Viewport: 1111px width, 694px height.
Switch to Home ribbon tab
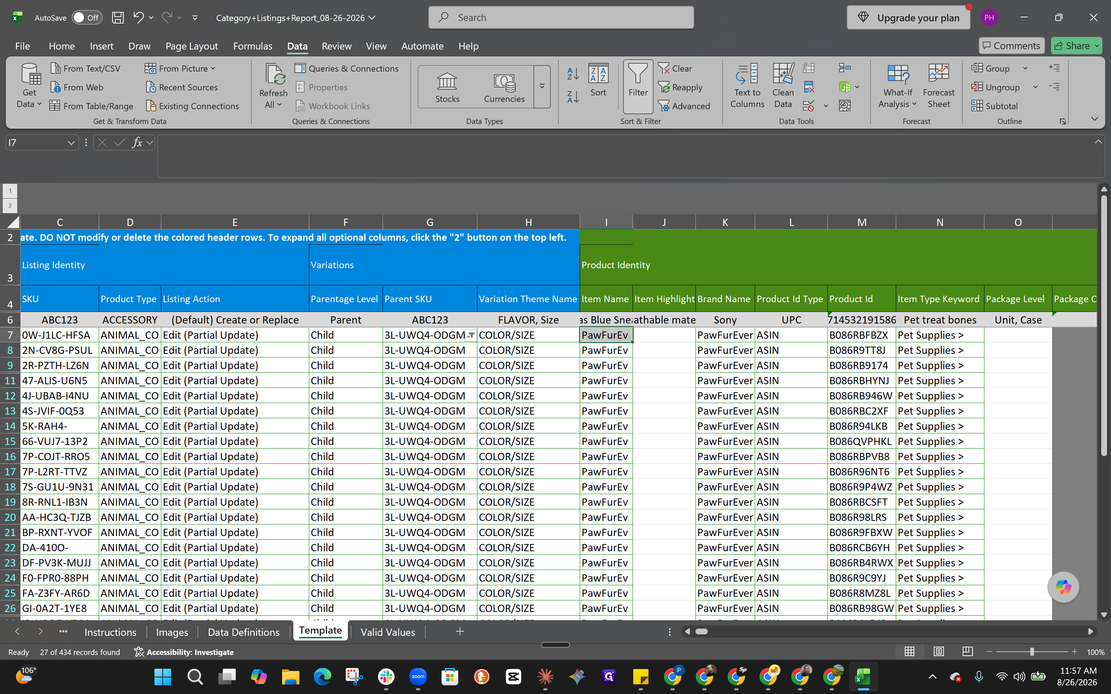[61, 46]
